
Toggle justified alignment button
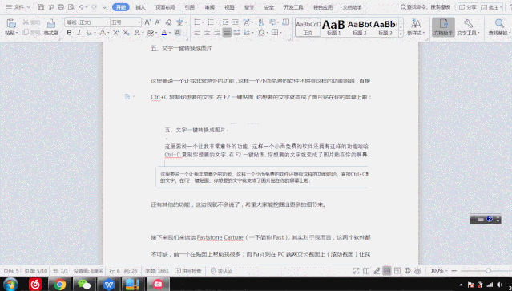tap(227, 33)
